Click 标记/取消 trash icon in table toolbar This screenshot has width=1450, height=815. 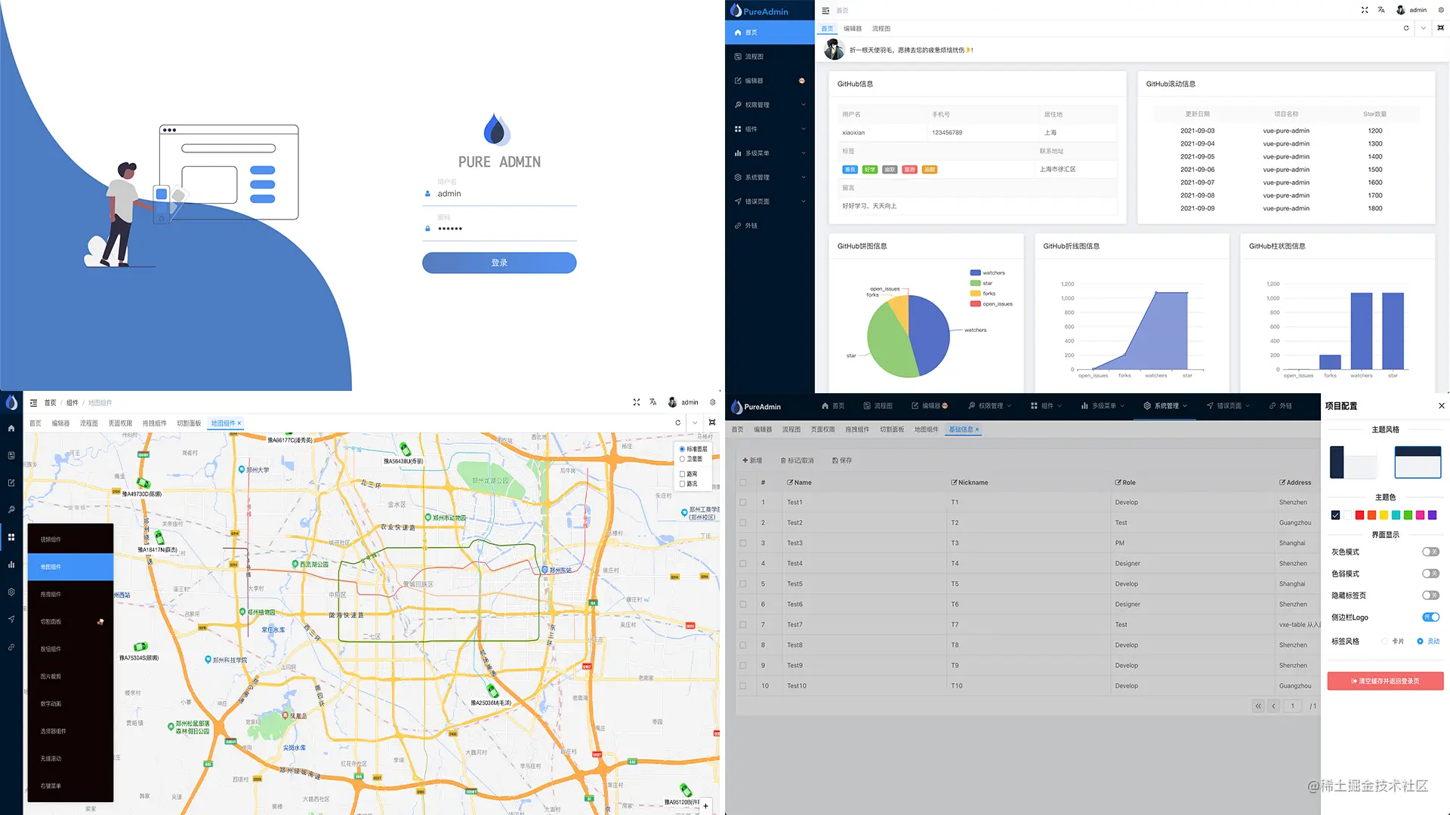[783, 460]
